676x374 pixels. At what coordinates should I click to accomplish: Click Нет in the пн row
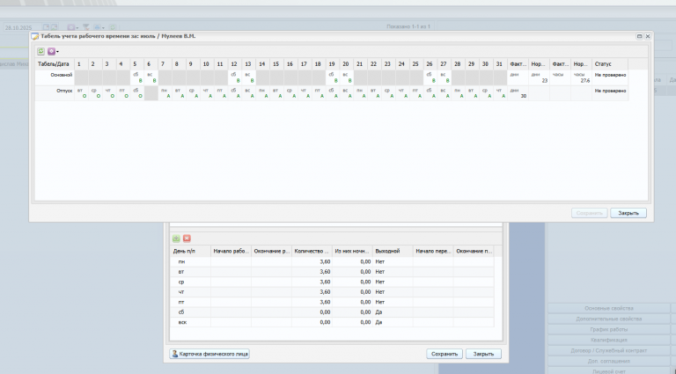click(380, 261)
